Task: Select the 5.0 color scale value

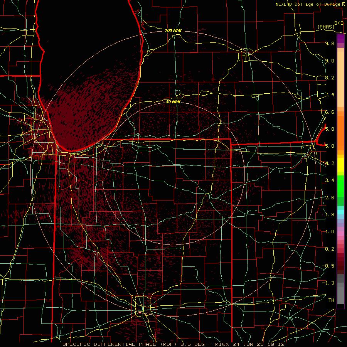Action: [x=330, y=146]
